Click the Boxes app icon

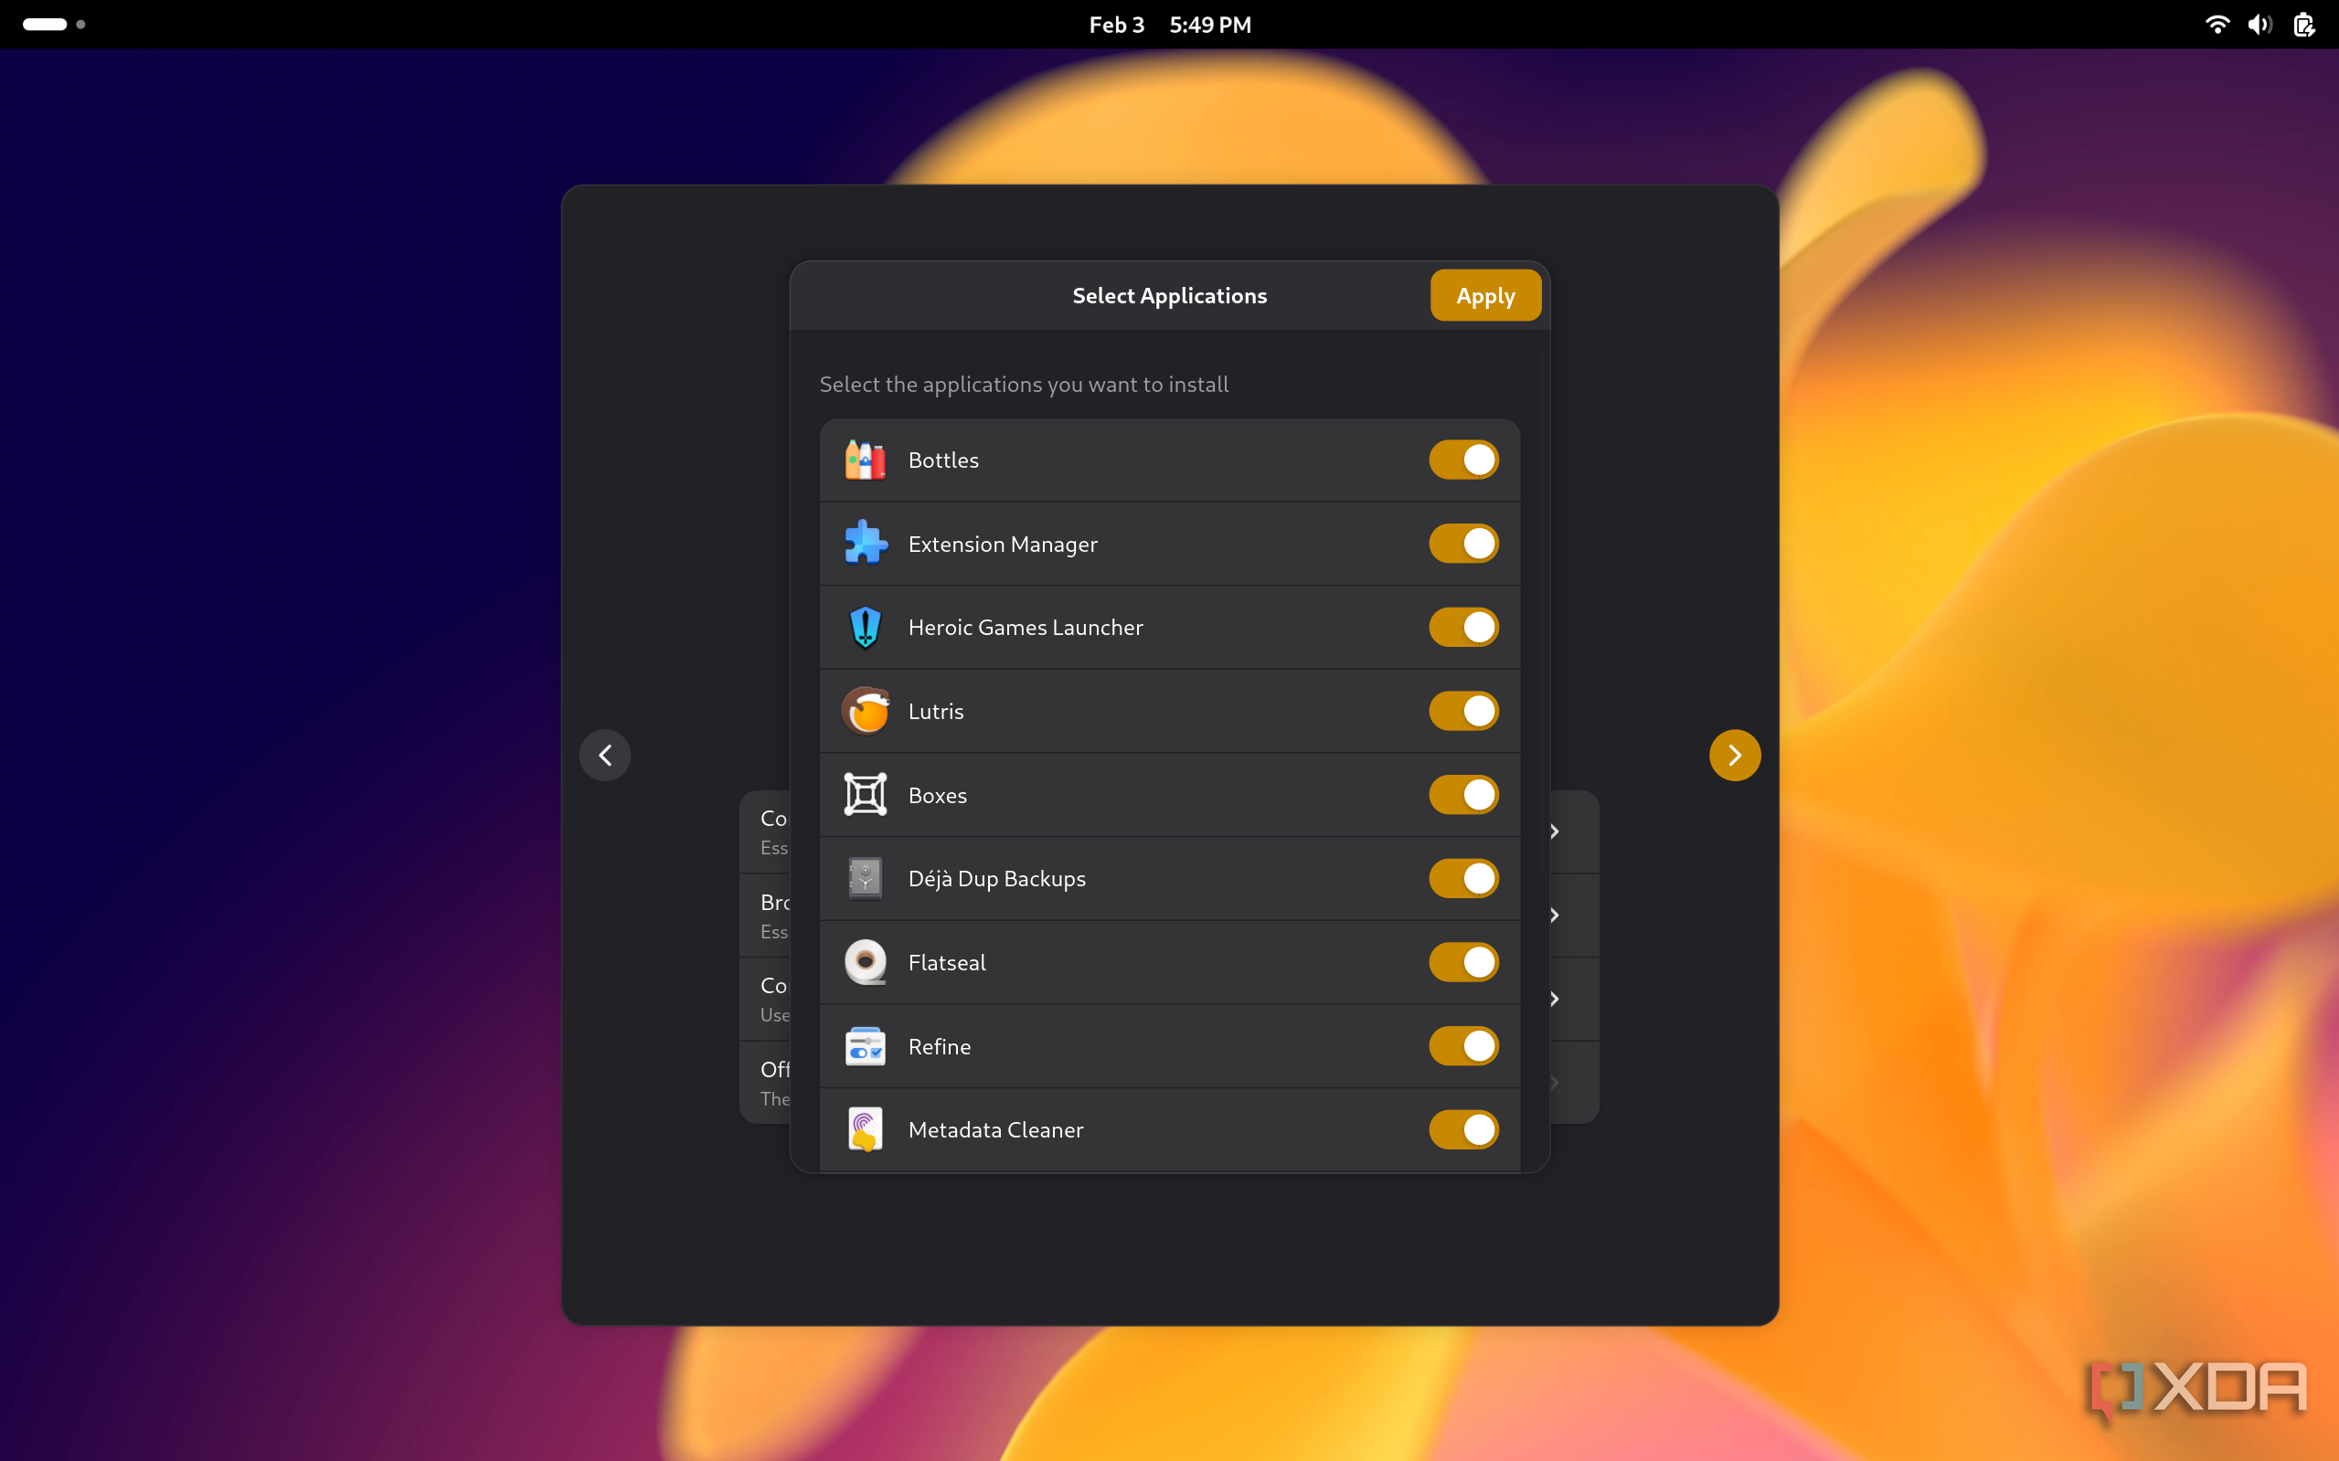865,794
